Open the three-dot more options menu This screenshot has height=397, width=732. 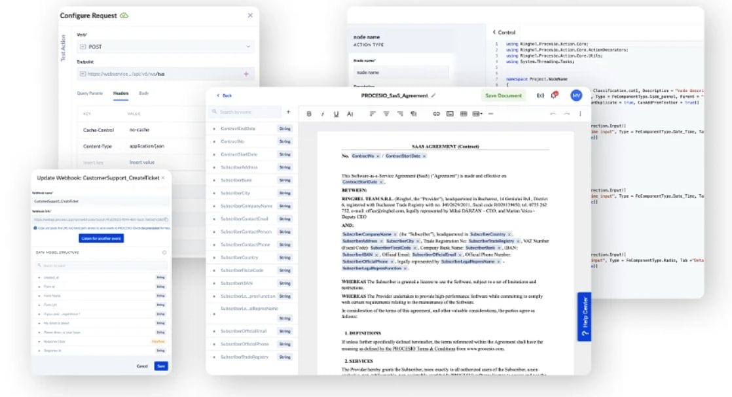[580, 114]
